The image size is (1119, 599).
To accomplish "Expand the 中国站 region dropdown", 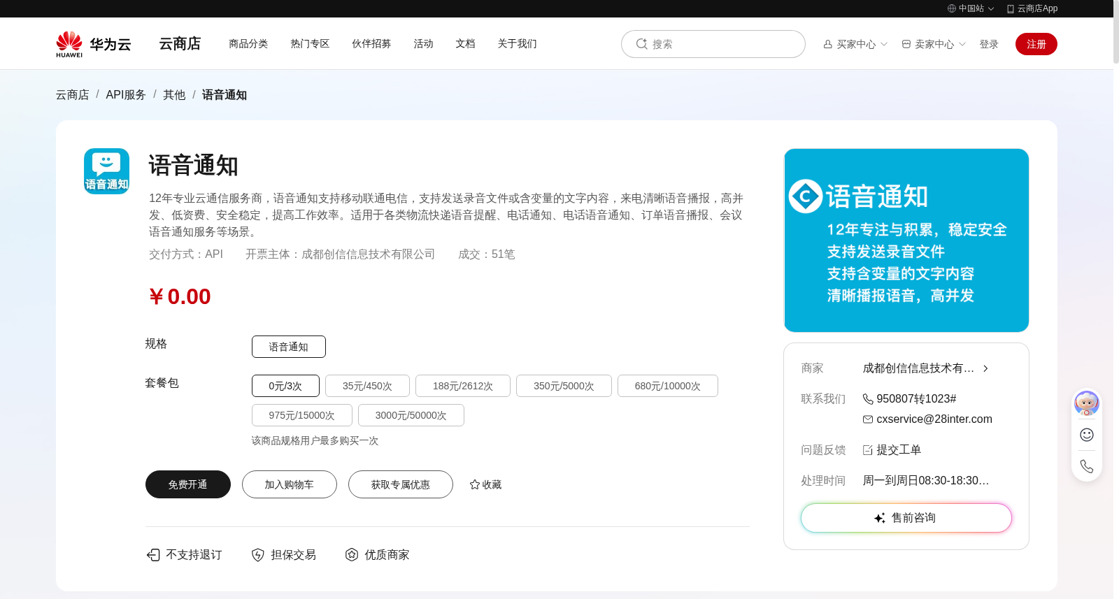I will 991,8.
